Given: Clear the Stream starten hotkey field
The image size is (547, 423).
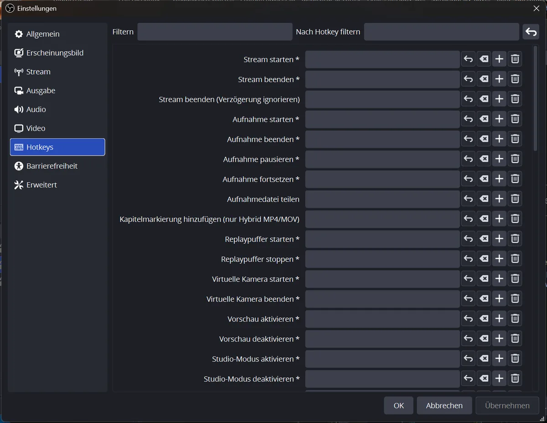Looking at the screenshot, I should (x=484, y=59).
